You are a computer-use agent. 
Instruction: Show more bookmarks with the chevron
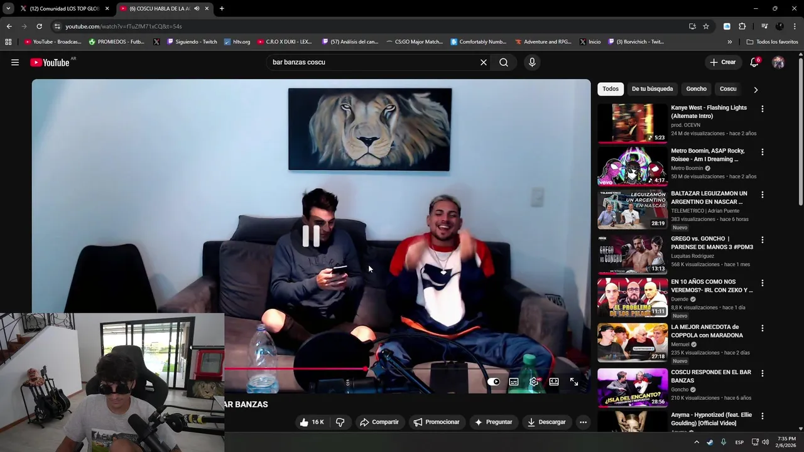(730, 41)
